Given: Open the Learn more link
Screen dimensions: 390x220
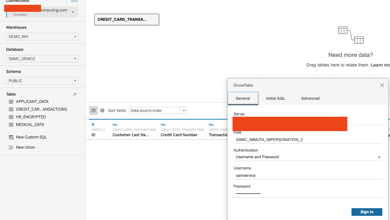Looking at the screenshot, I should [x=380, y=65].
